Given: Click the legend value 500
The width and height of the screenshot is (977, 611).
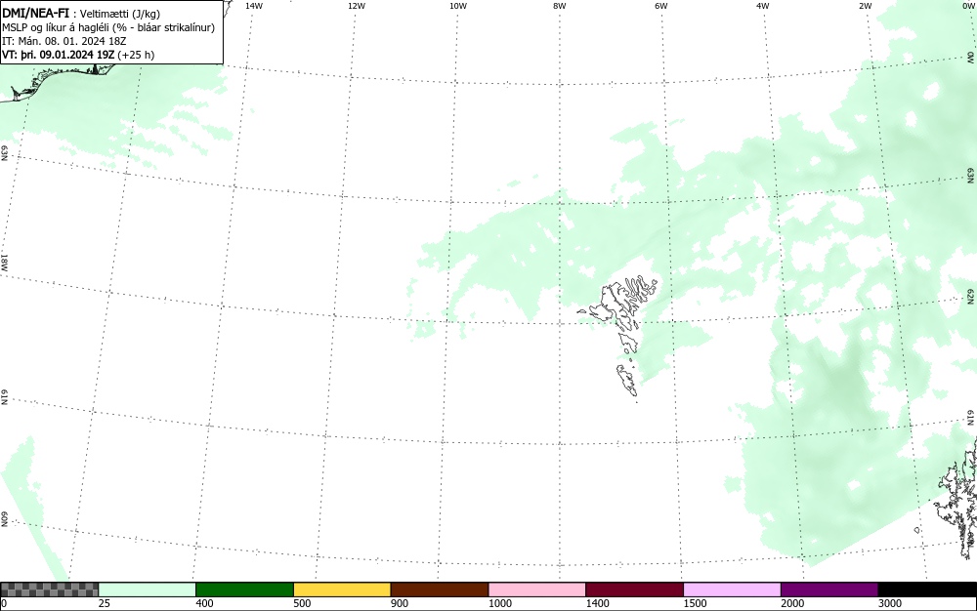Looking at the screenshot, I should (302, 603).
